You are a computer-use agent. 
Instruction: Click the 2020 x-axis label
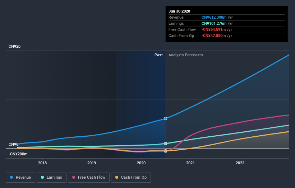pyautogui.click(x=141, y=163)
